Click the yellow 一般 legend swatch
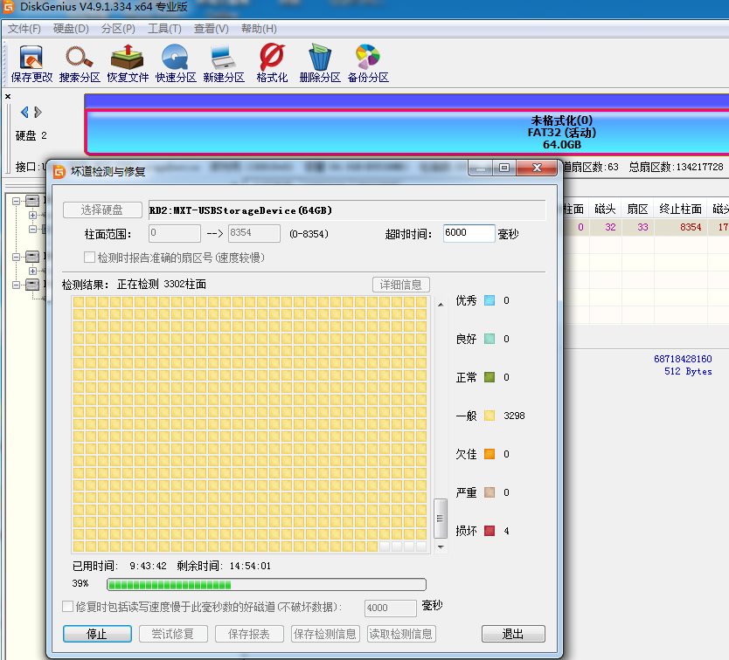 pyautogui.click(x=489, y=416)
